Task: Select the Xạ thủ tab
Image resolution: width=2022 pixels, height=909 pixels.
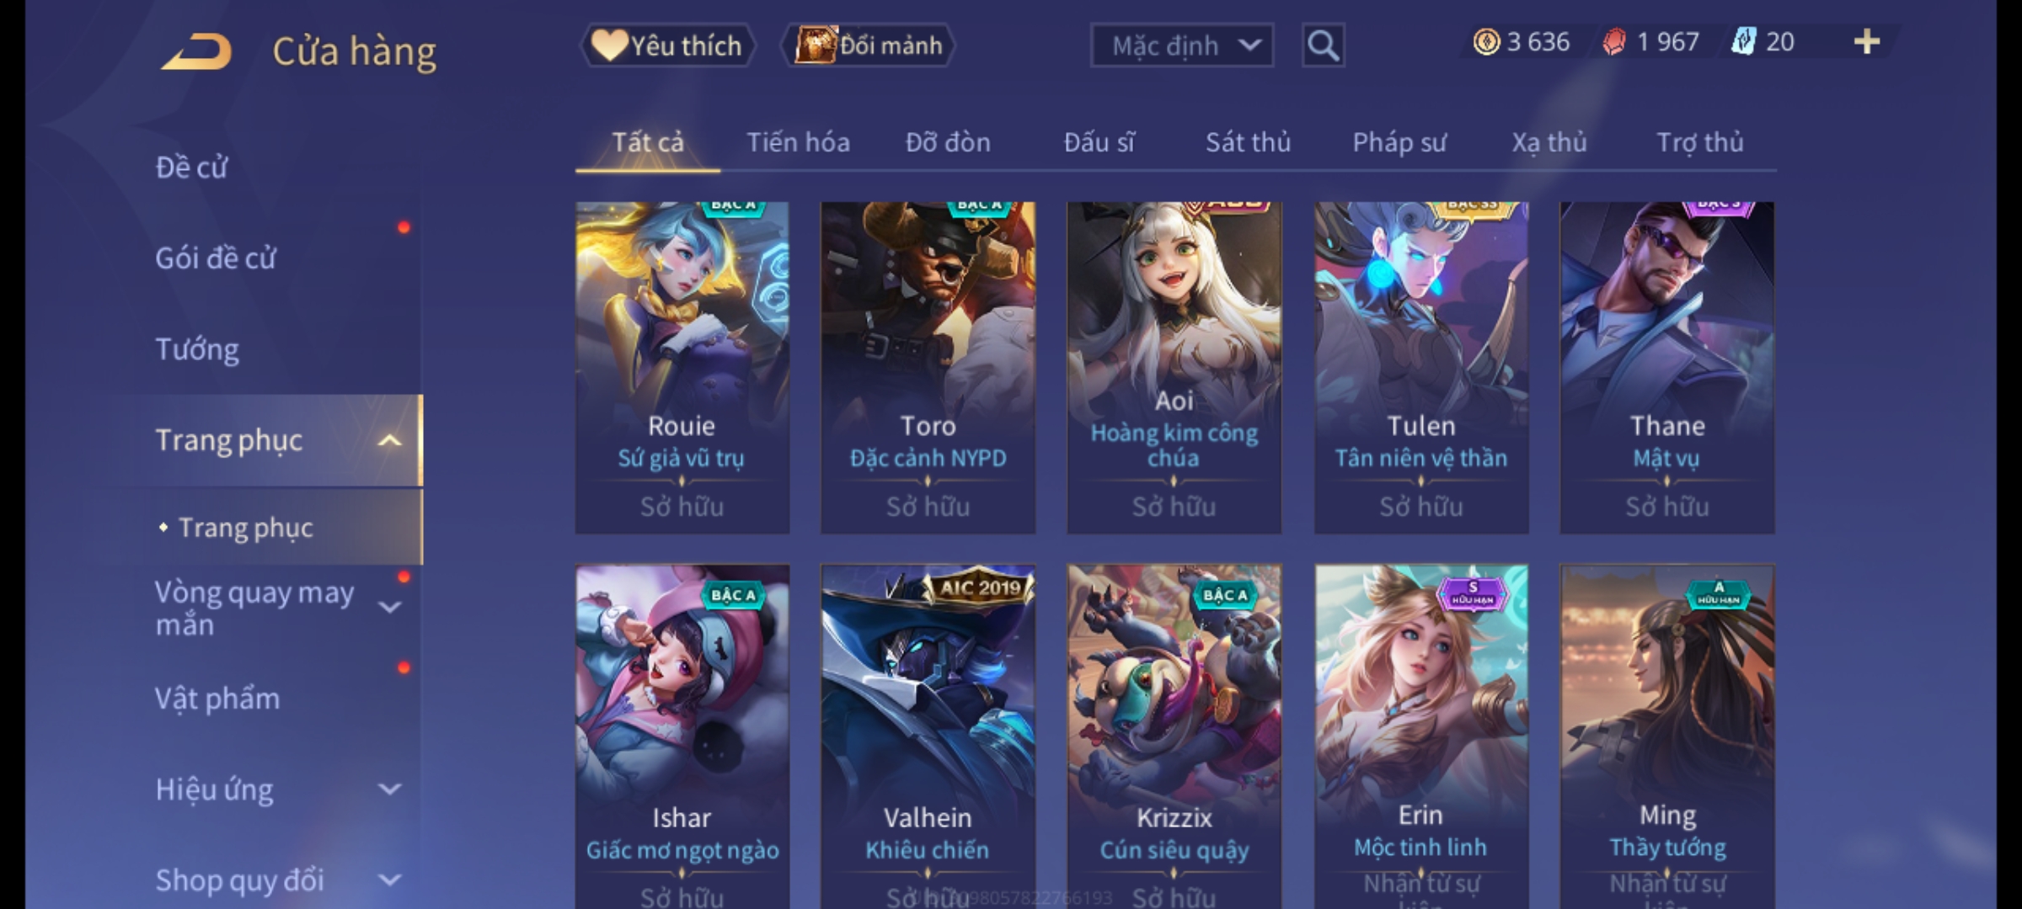Action: click(1549, 142)
